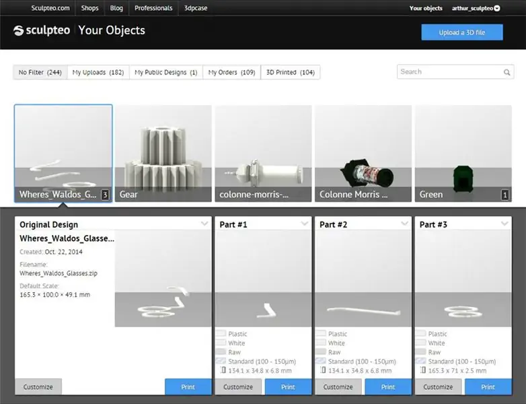Click the Raw finish swatch in Part #1
526x404 pixels.
[221, 351]
